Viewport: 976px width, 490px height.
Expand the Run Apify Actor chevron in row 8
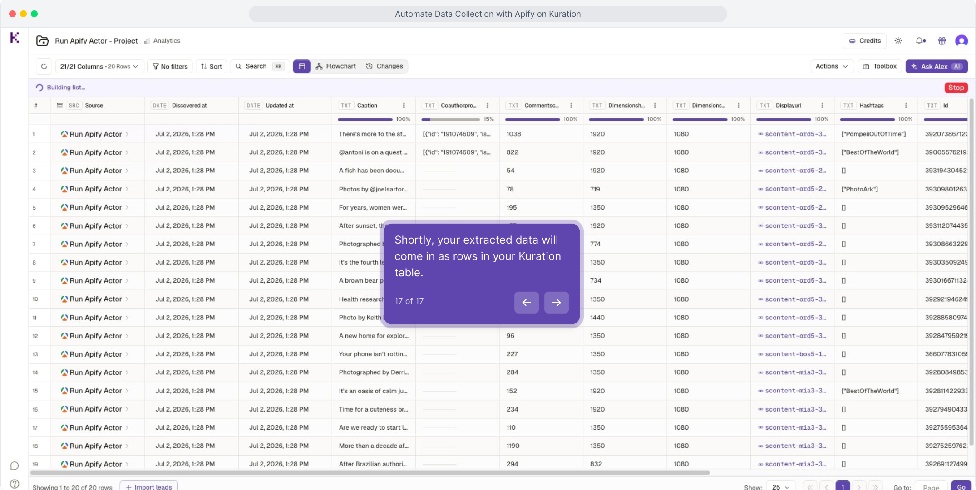(127, 262)
